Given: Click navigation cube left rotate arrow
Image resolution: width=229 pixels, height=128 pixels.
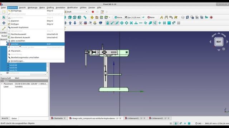Looking at the screenshot, I should click(214, 35).
